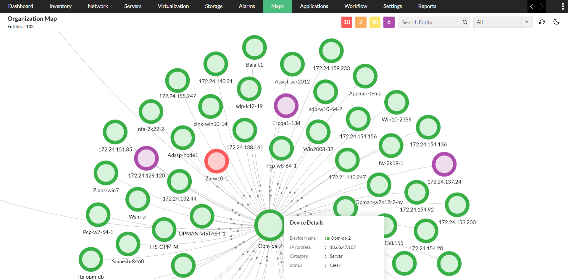Click inside the Search Entity field
The width and height of the screenshot is (568, 279).
[429, 22]
